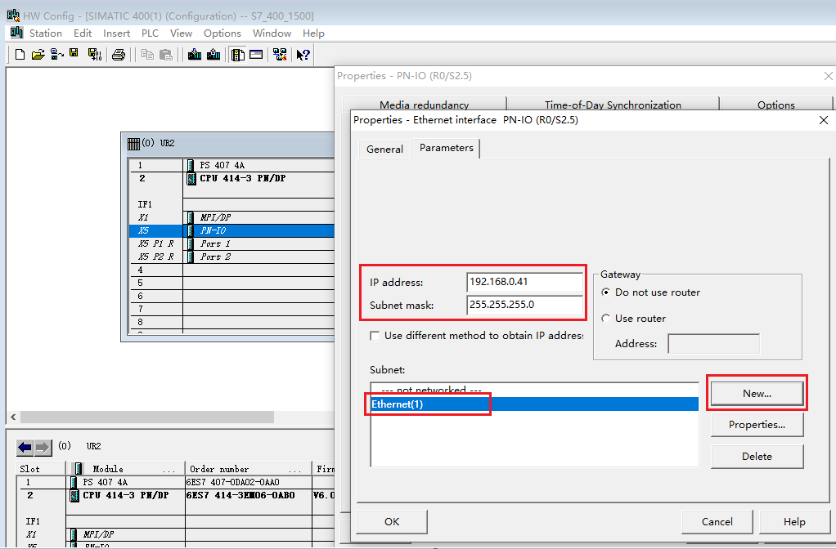Screen dimensions: 836x549
Task: Click the Subnet mask input field
Action: 524,305
